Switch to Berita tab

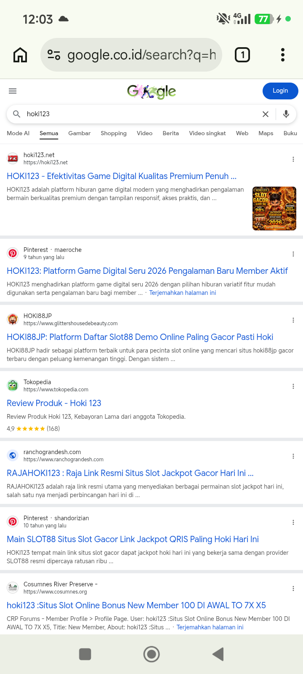[x=171, y=133]
